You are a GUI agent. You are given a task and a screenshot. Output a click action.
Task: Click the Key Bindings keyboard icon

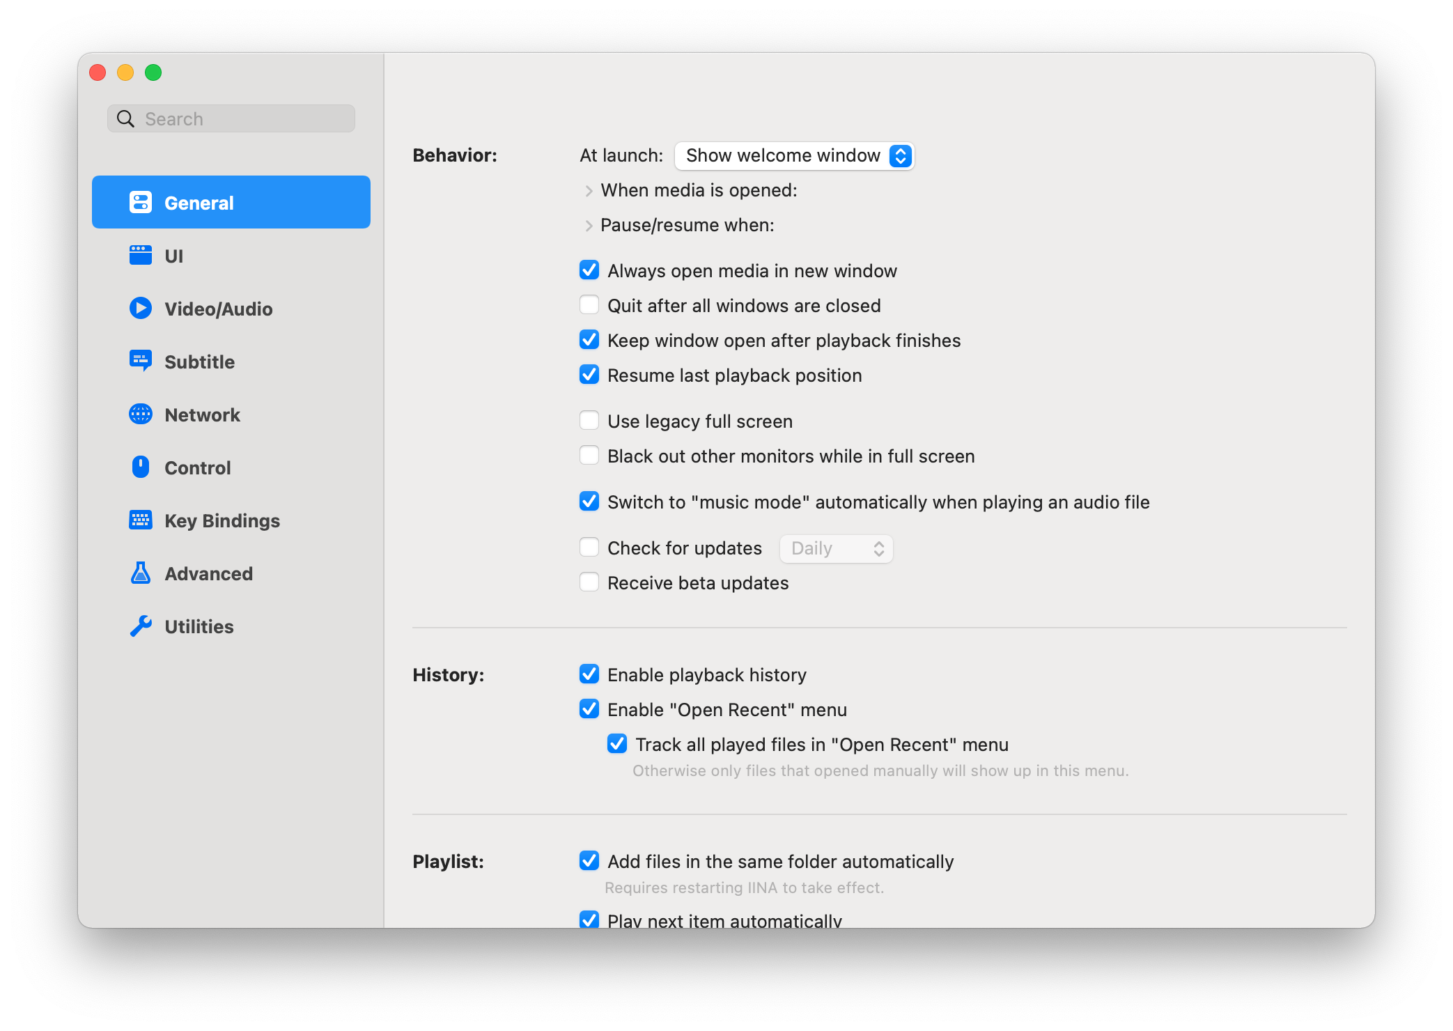pos(141,520)
